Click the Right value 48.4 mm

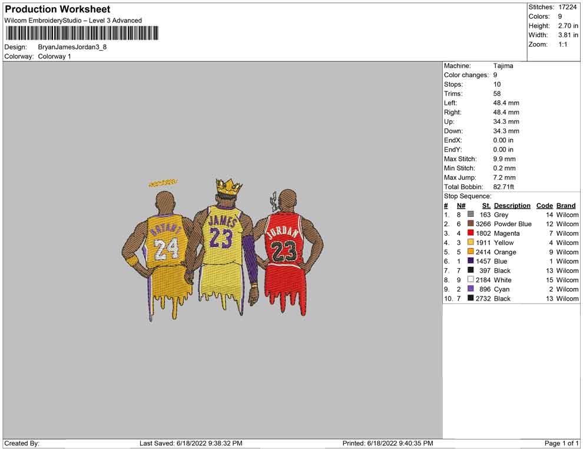506,113
